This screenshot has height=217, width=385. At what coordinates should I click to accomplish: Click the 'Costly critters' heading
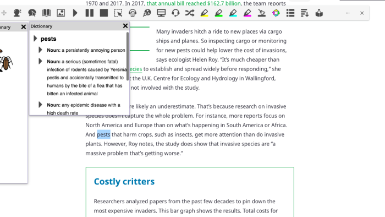pos(124,181)
